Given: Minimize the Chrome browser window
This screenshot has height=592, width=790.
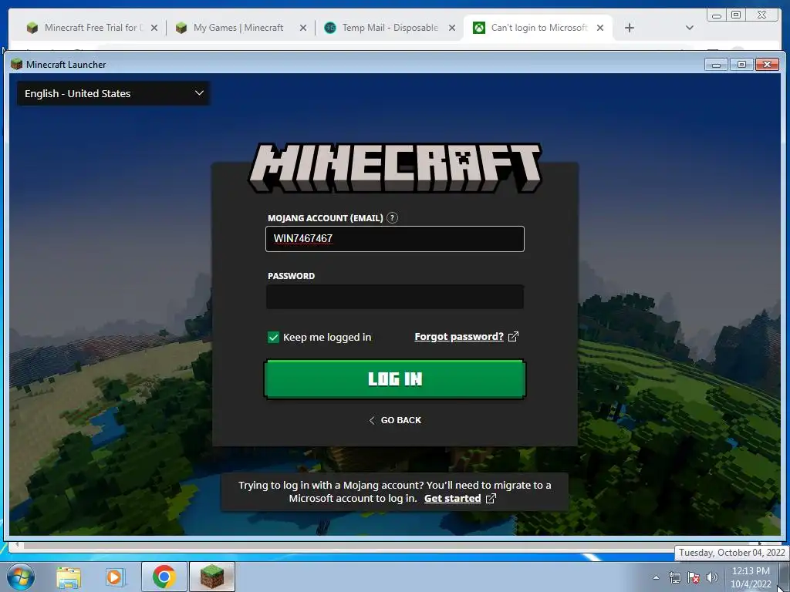Looking at the screenshot, I should 717,15.
